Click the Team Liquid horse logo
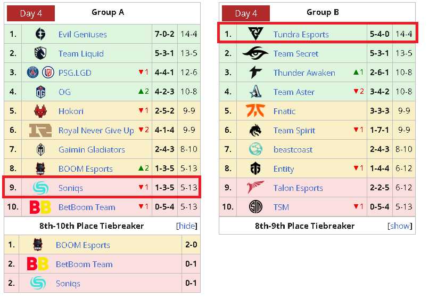 40,53
